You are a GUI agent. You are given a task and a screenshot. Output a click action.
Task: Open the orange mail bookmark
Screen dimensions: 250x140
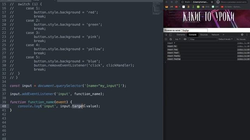click(167, 7)
